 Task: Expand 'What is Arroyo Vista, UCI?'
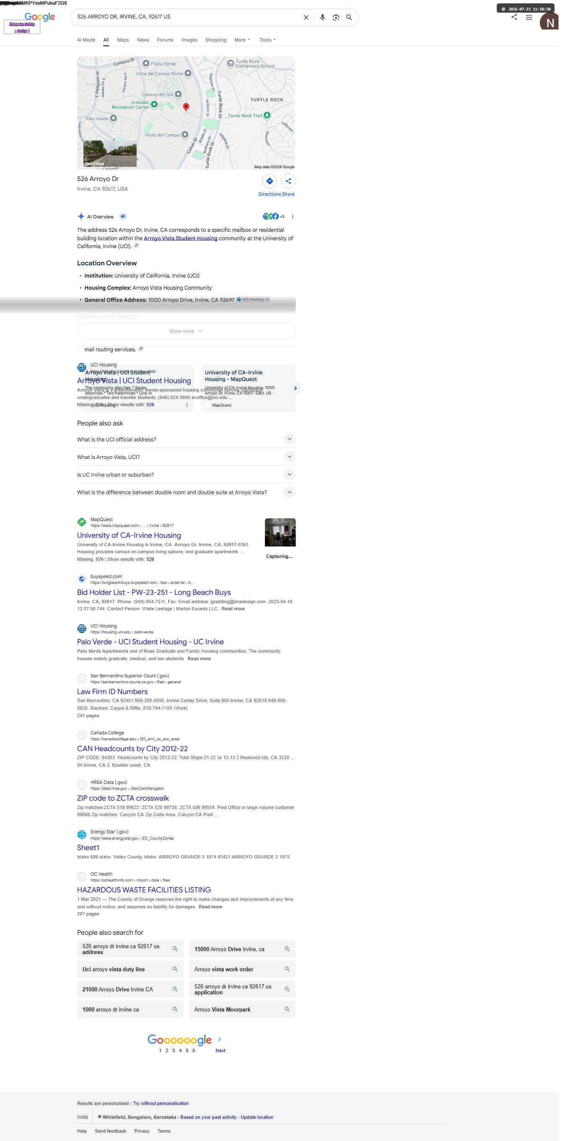coord(186,456)
